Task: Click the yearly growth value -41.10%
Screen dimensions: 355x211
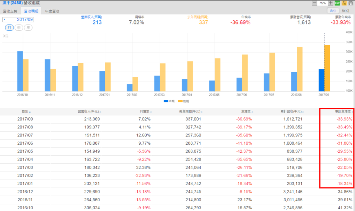Action: [244, 143]
